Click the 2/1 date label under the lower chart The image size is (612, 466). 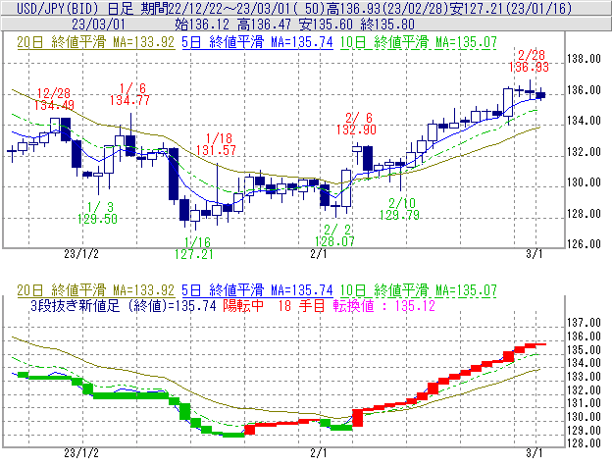(319, 453)
